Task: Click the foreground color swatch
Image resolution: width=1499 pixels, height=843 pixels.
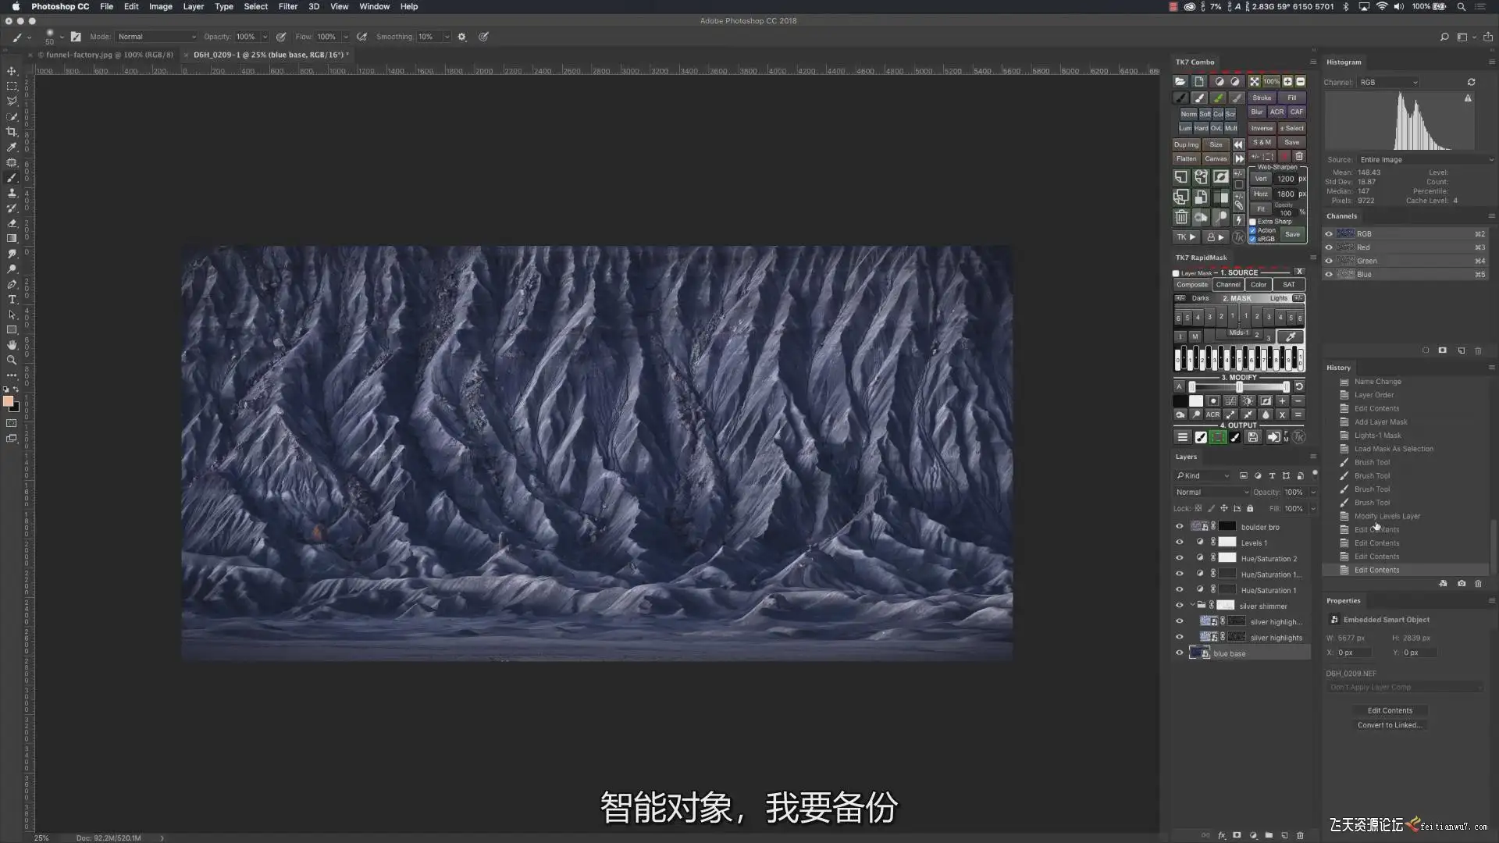Action: [8, 401]
